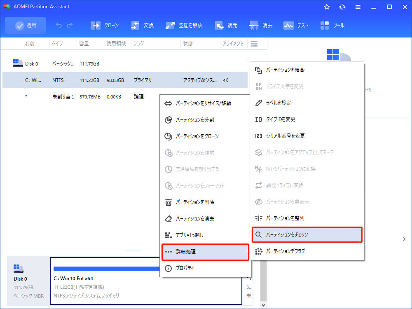Choose パーティションを整列 in the submenu
Viewport: 412px width, 309px height.
(307, 218)
